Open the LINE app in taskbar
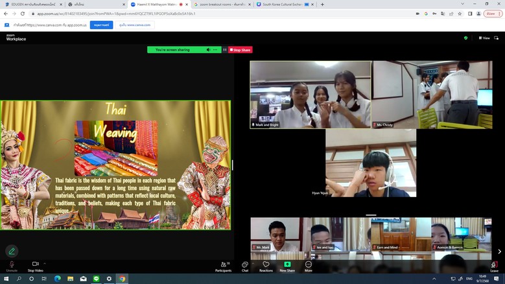505x284 pixels. [96, 279]
